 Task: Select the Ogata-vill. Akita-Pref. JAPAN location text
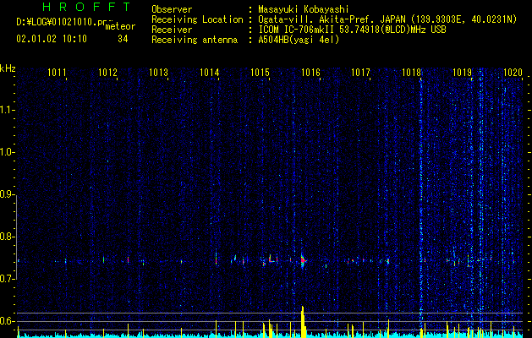pyautogui.click(x=387, y=19)
